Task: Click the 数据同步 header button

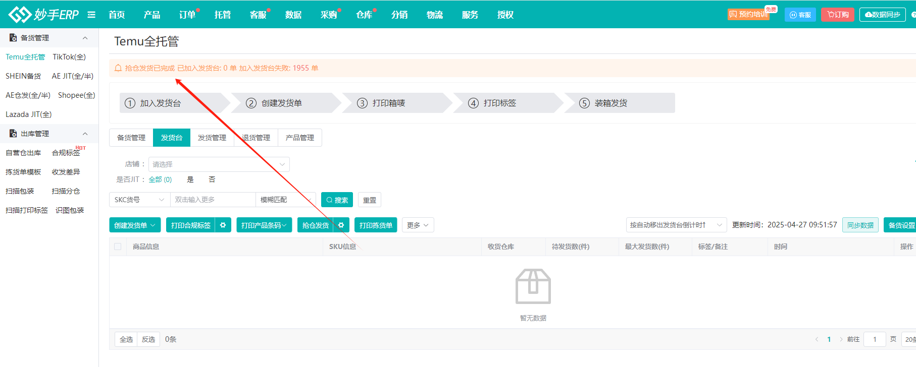Action: click(883, 15)
